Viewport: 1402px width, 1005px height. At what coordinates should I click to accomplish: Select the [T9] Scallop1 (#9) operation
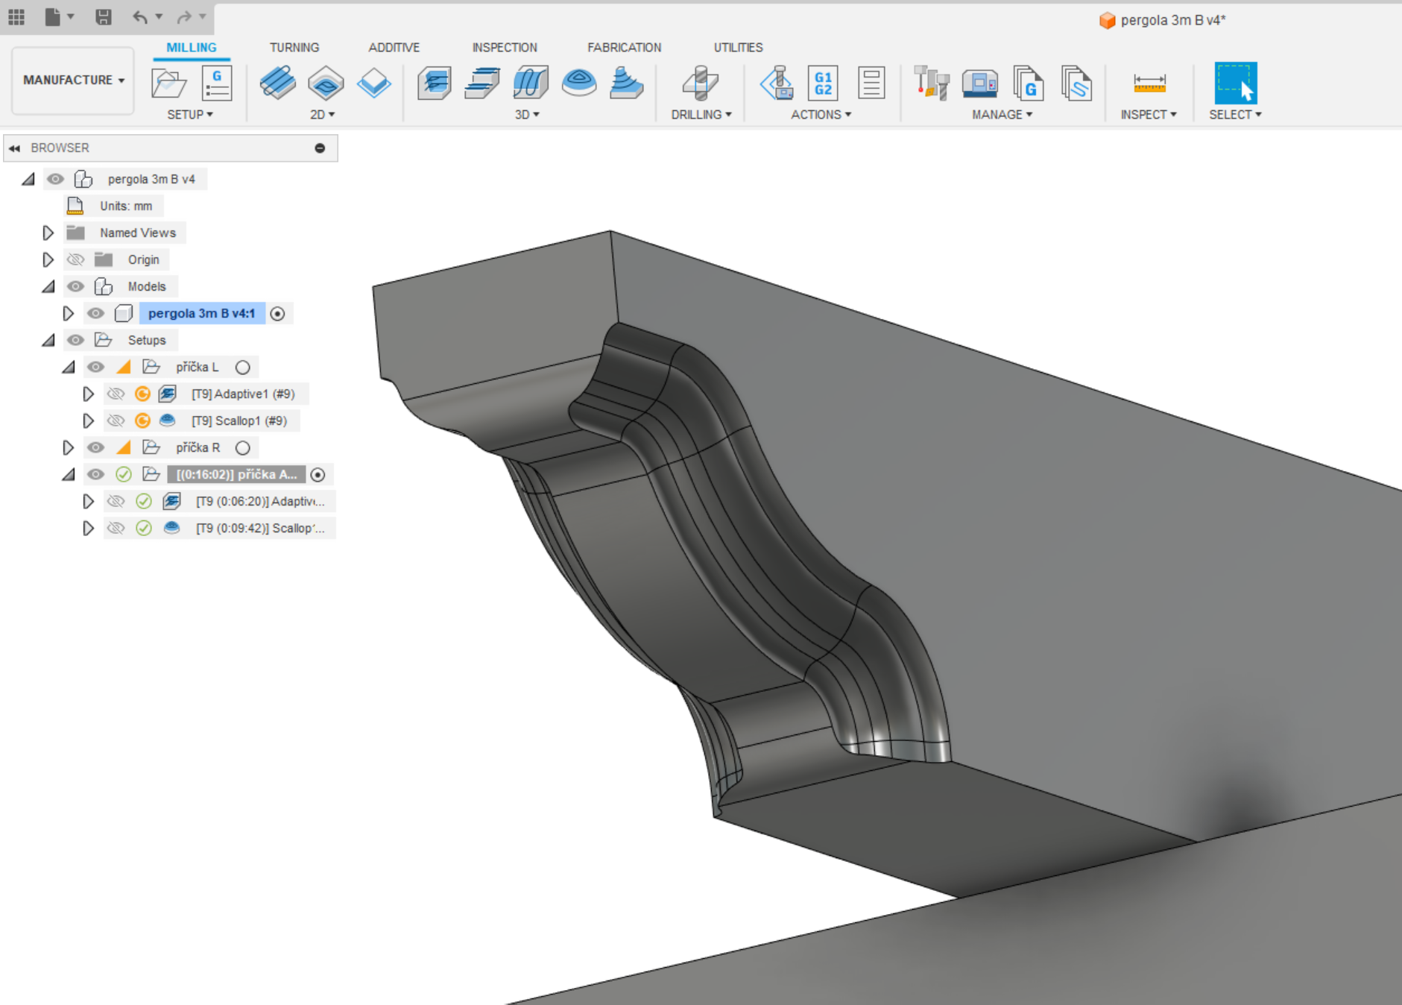pyautogui.click(x=239, y=420)
